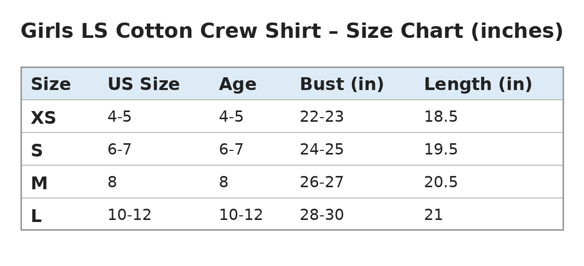
Task: Click the 18.5 length value
Action: pos(441,117)
